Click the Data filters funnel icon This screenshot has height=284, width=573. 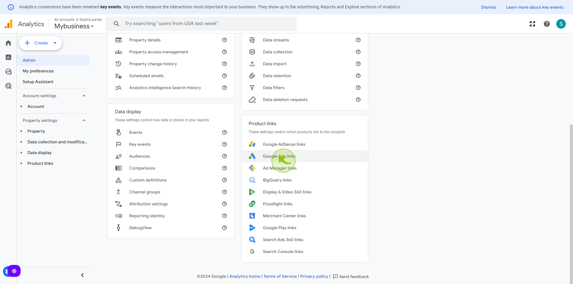[252, 88]
